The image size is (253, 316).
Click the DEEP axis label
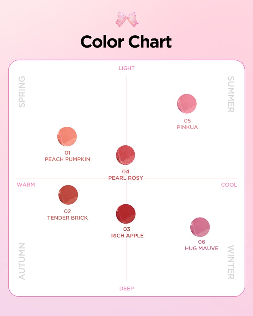tap(126, 289)
